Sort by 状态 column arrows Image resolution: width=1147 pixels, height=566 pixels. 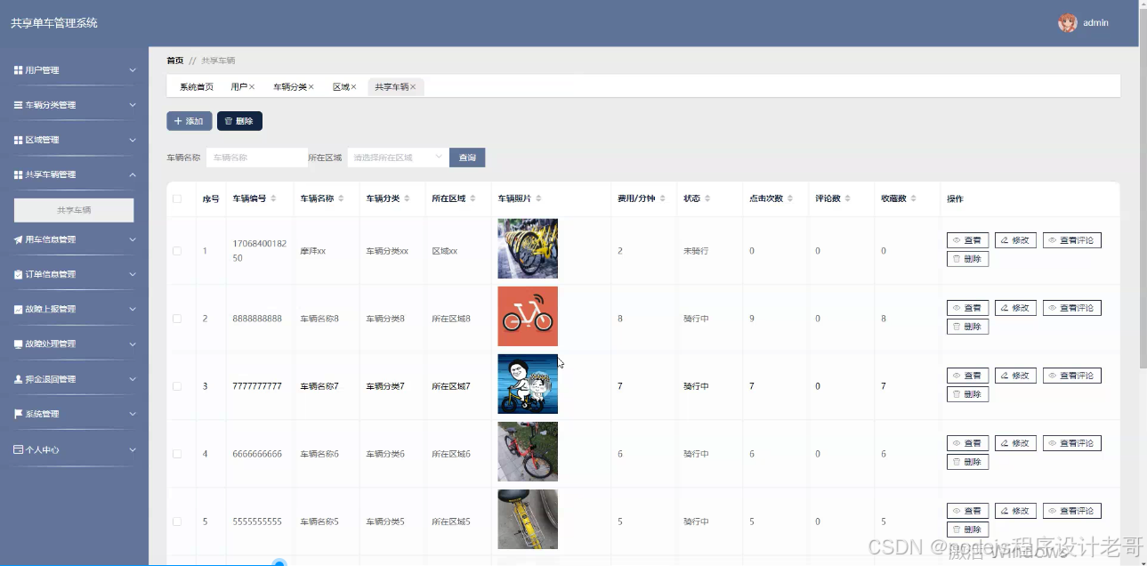708,198
